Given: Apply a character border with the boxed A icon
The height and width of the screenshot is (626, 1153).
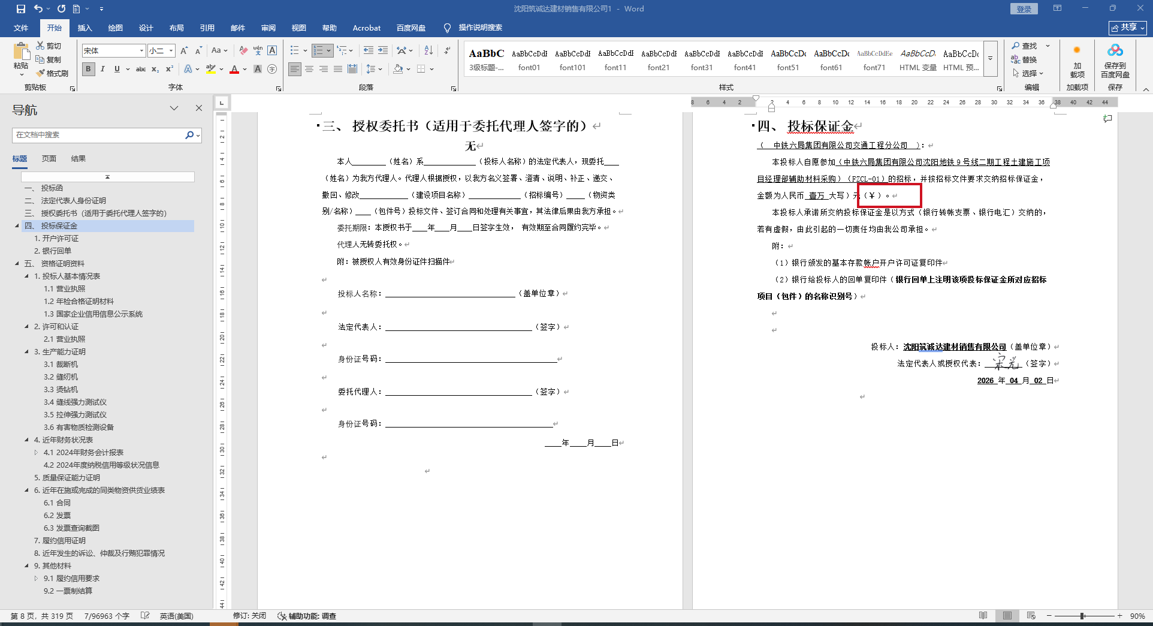Looking at the screenshot, I should [x=272, y=50].
